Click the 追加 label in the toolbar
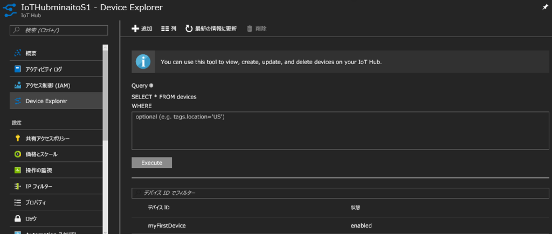 pyautogui.click(x=147, y=29)
